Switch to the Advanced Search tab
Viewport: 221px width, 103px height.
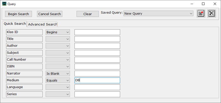click(42, 24)
